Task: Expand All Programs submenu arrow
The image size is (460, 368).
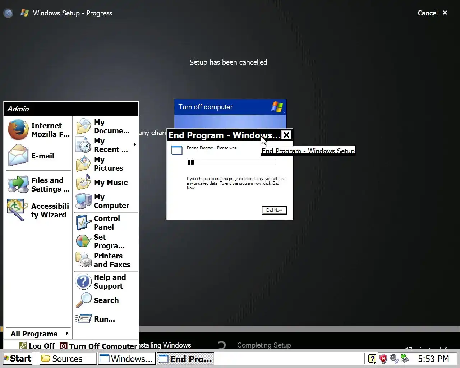Action: tap(67, 333)
